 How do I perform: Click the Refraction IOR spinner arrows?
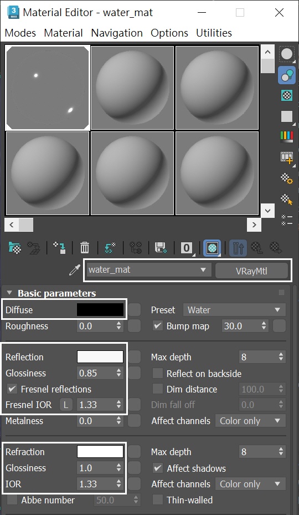(119, 484)
